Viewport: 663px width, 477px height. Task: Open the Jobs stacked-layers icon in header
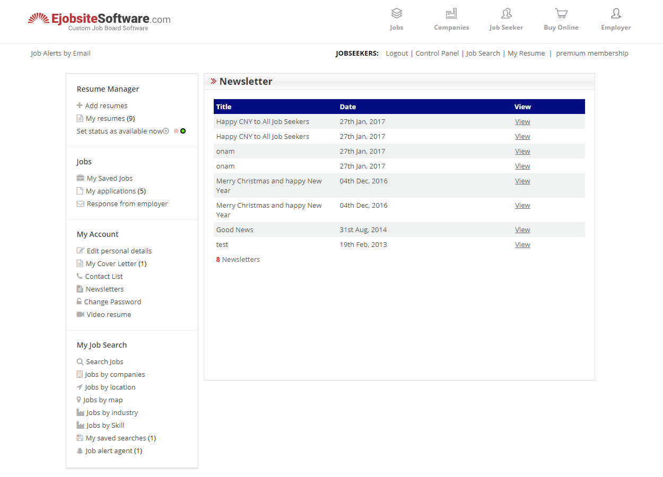(397, 13)
